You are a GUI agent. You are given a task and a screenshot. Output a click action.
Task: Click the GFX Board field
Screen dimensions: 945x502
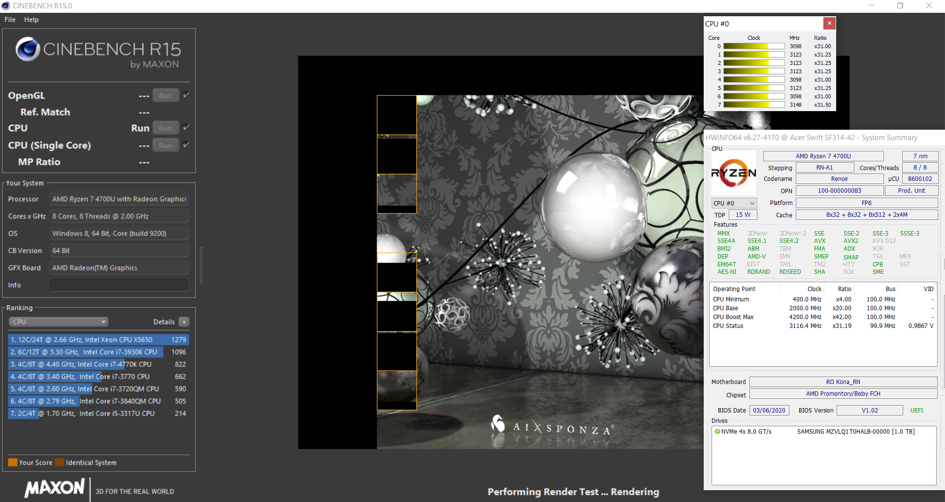119,268
